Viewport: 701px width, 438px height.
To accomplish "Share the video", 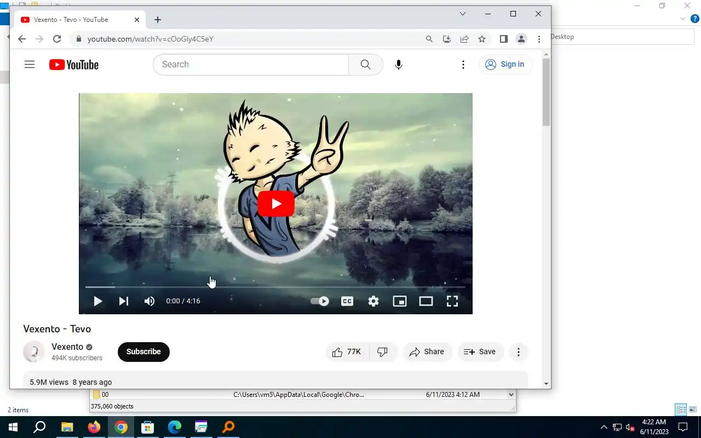I will point(427,352).
